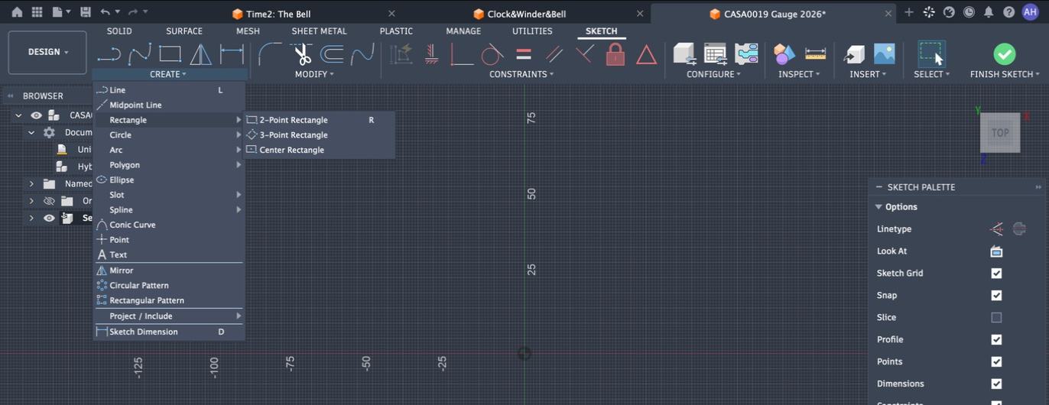
Task: Select the Offset tool icon
Action: point(332,53)
